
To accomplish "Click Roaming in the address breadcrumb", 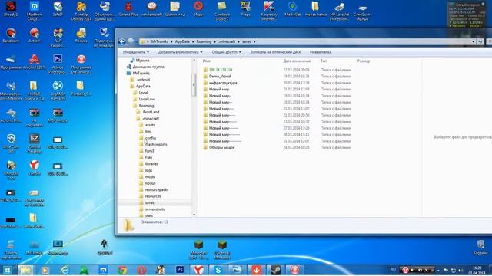I will tap(204, 41).
